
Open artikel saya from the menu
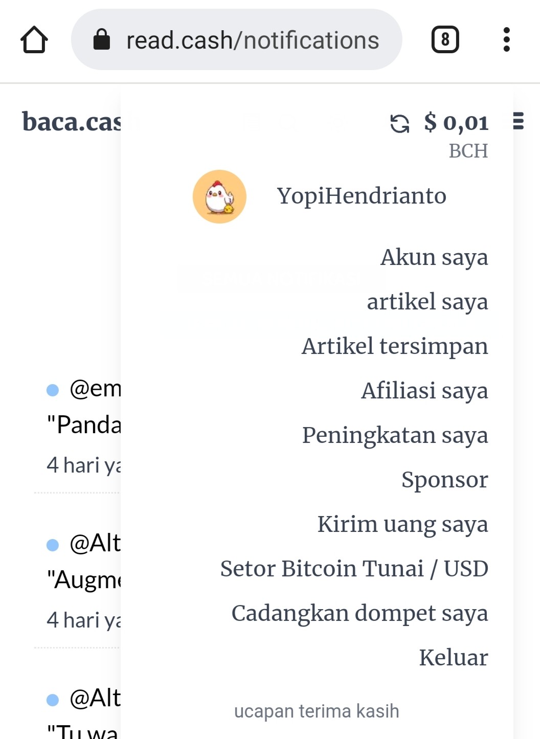click(427, 302)
